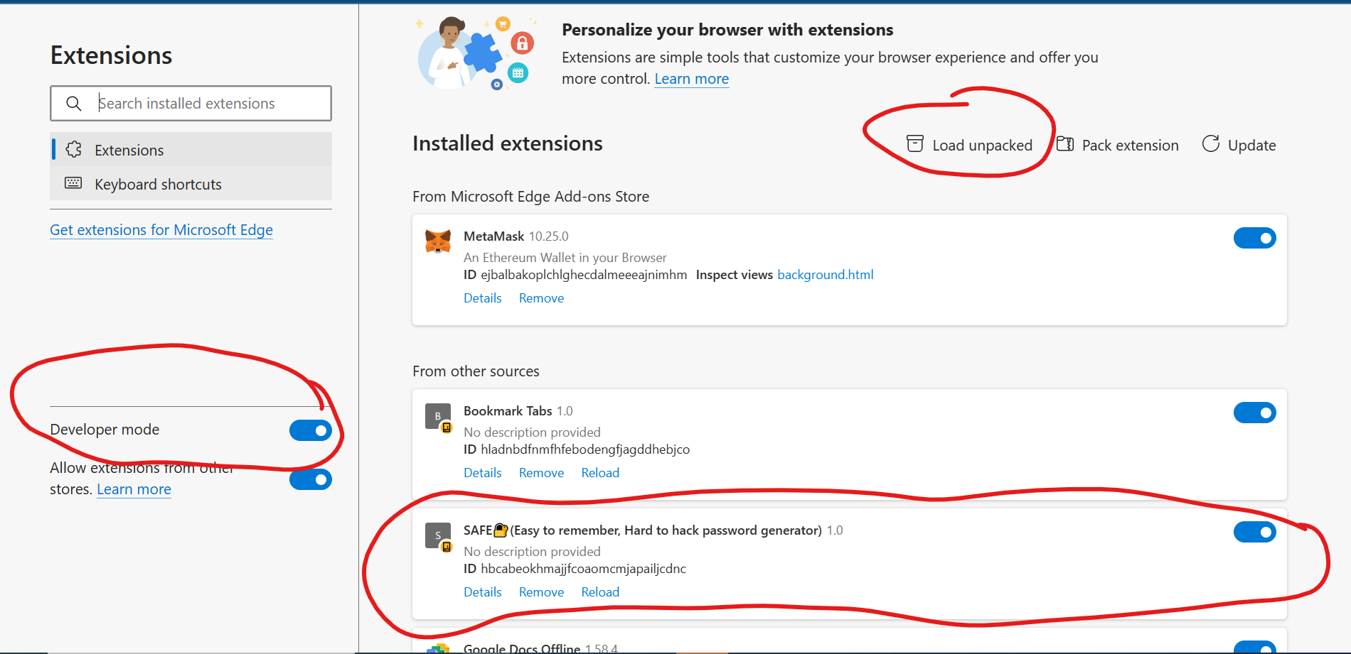Open Get extensions for Microsoft Edge
Screen dimensions: 1351x654
point(161,230)
